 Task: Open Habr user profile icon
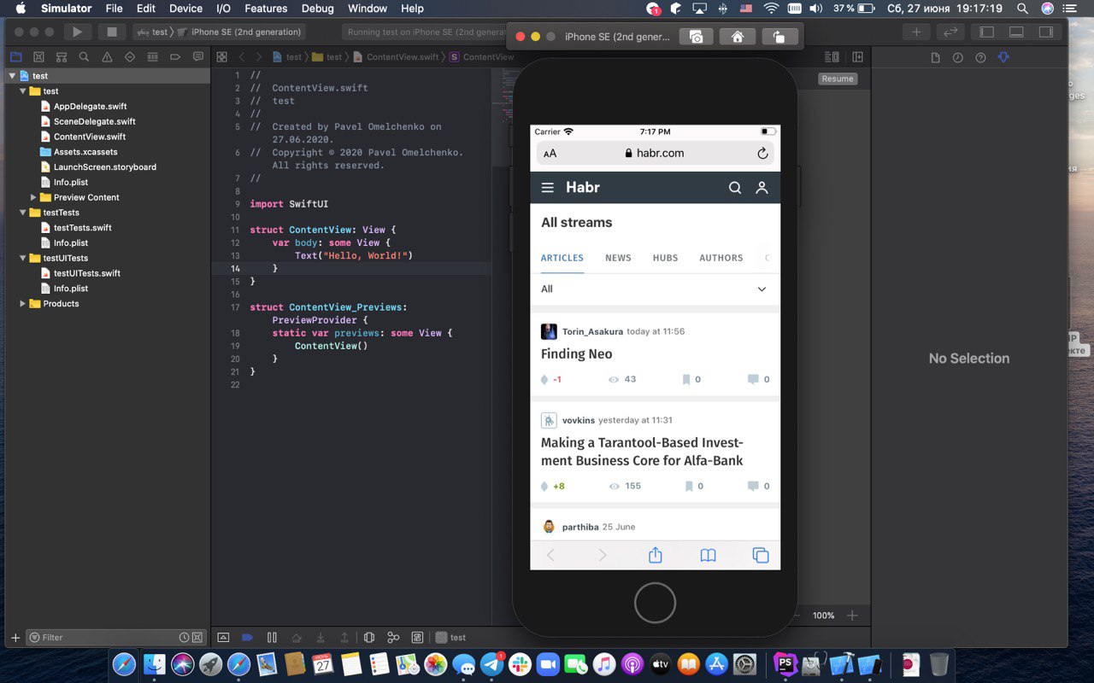click(762, 188)
